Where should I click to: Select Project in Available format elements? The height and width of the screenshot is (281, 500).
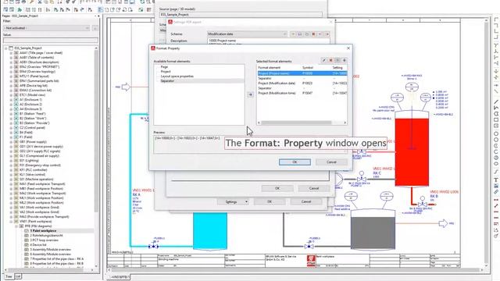point(166,72)
